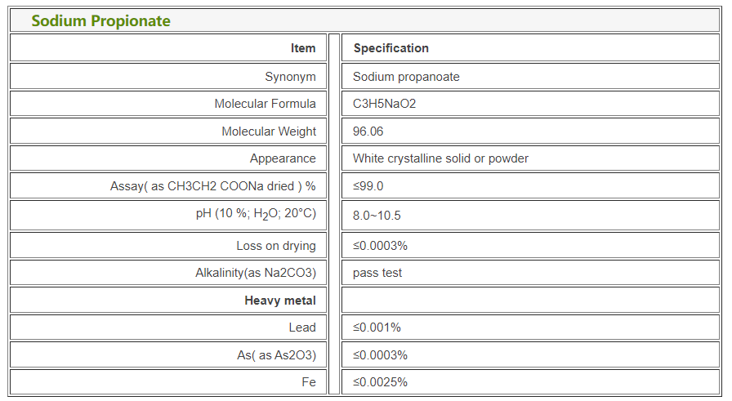Click the "Loss on drying" label
This screenshot has height=401, width=732.
click(276, 246)
